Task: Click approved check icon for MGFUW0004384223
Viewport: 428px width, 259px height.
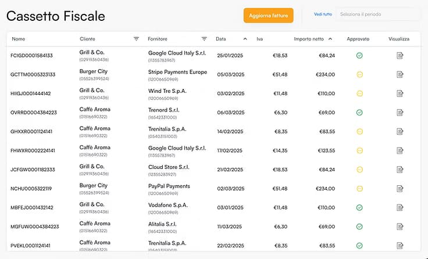Action: [x=359, y=226]
